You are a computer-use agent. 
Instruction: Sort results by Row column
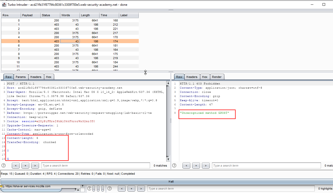click(x=11, y=15)
